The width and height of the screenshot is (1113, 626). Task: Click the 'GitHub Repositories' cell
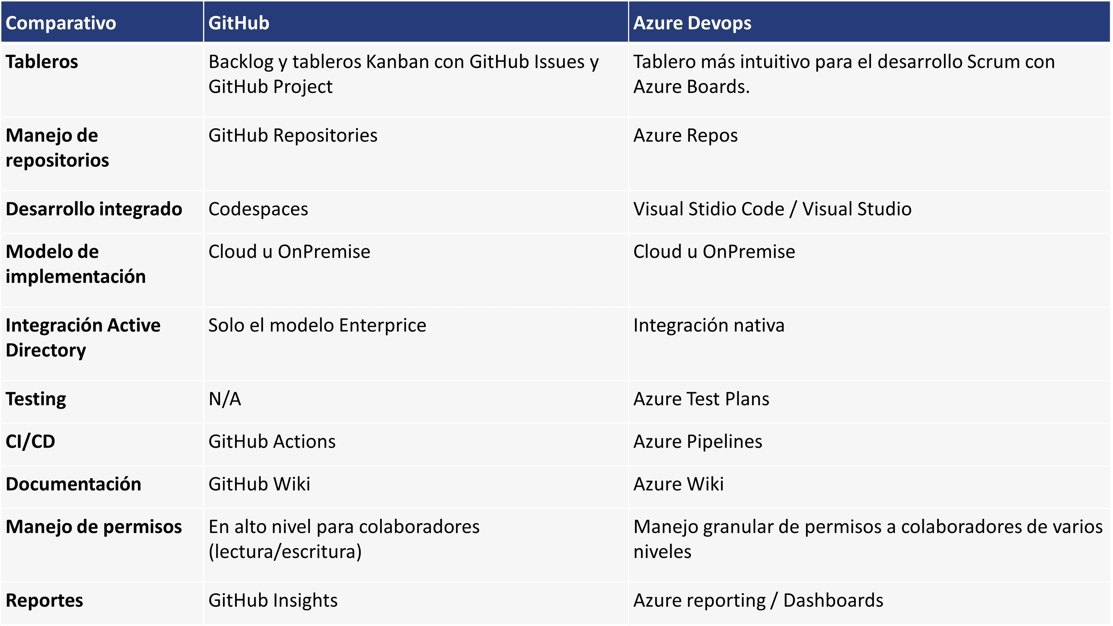click(x=416, y=154)
